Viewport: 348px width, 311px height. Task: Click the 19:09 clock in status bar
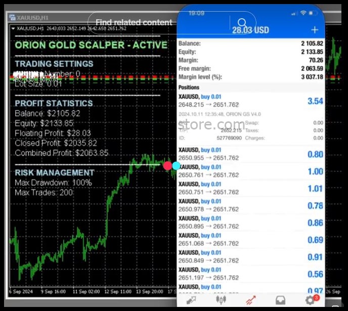click(196, 13)
